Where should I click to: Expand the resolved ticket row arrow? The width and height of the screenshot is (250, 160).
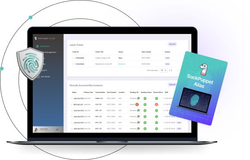pos(73,64)
